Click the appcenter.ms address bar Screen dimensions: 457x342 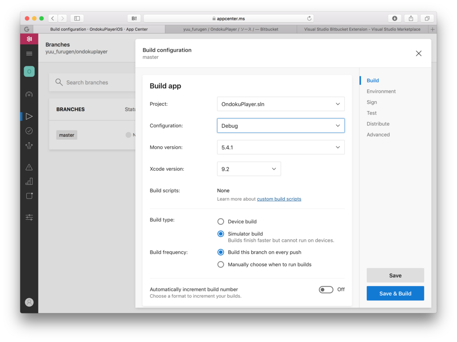pos(228,18)
